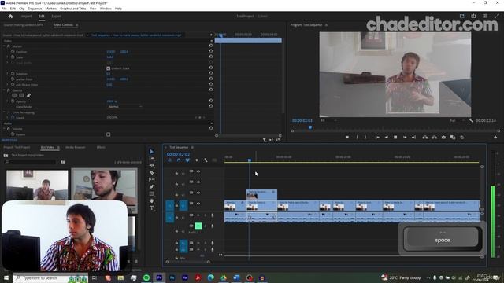Toggle Snap in timeline magnet icon
The width and height of the screenshot is (504, 283).
click(179, 160)
